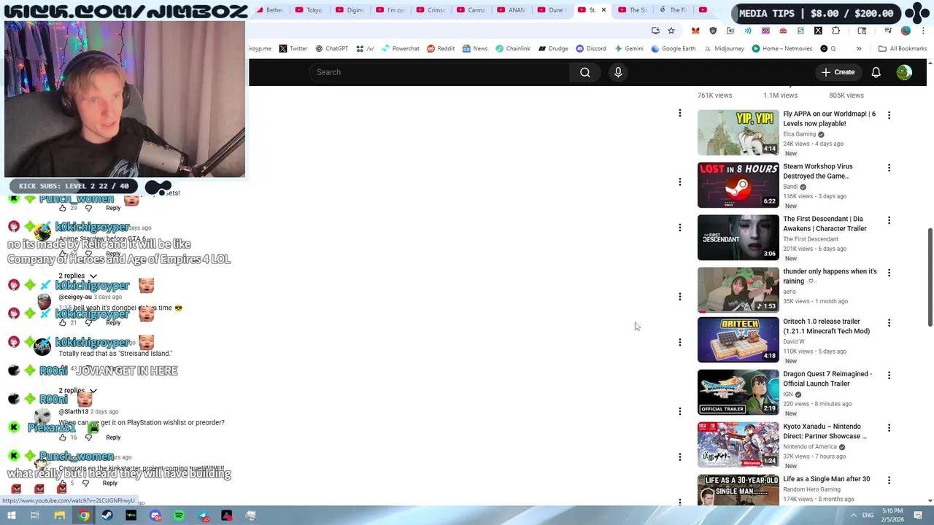
Task: Show hidden system tray icons chevron
Action: [x=853, y=516]
